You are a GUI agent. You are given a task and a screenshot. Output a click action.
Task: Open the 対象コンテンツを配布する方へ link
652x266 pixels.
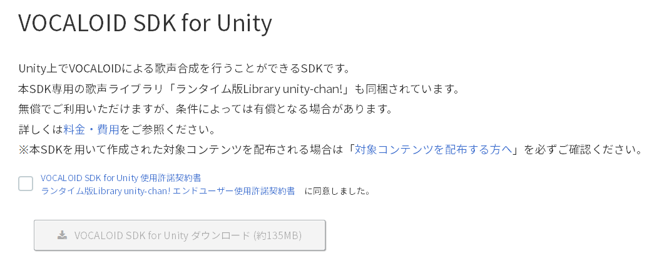433,149
